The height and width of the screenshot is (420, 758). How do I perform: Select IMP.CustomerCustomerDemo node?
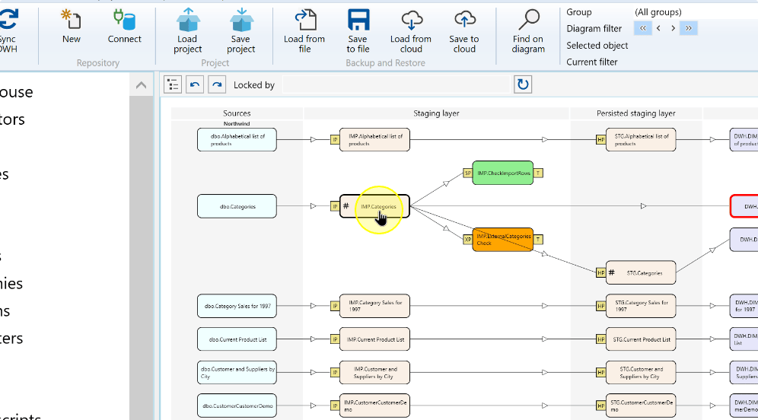pos(374,406)
